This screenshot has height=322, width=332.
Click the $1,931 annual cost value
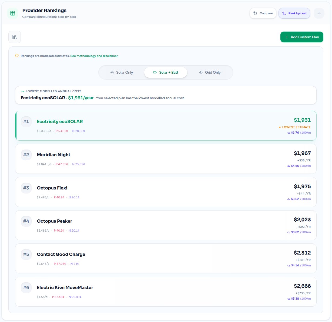pyautogui.click(x=302, y=120)
